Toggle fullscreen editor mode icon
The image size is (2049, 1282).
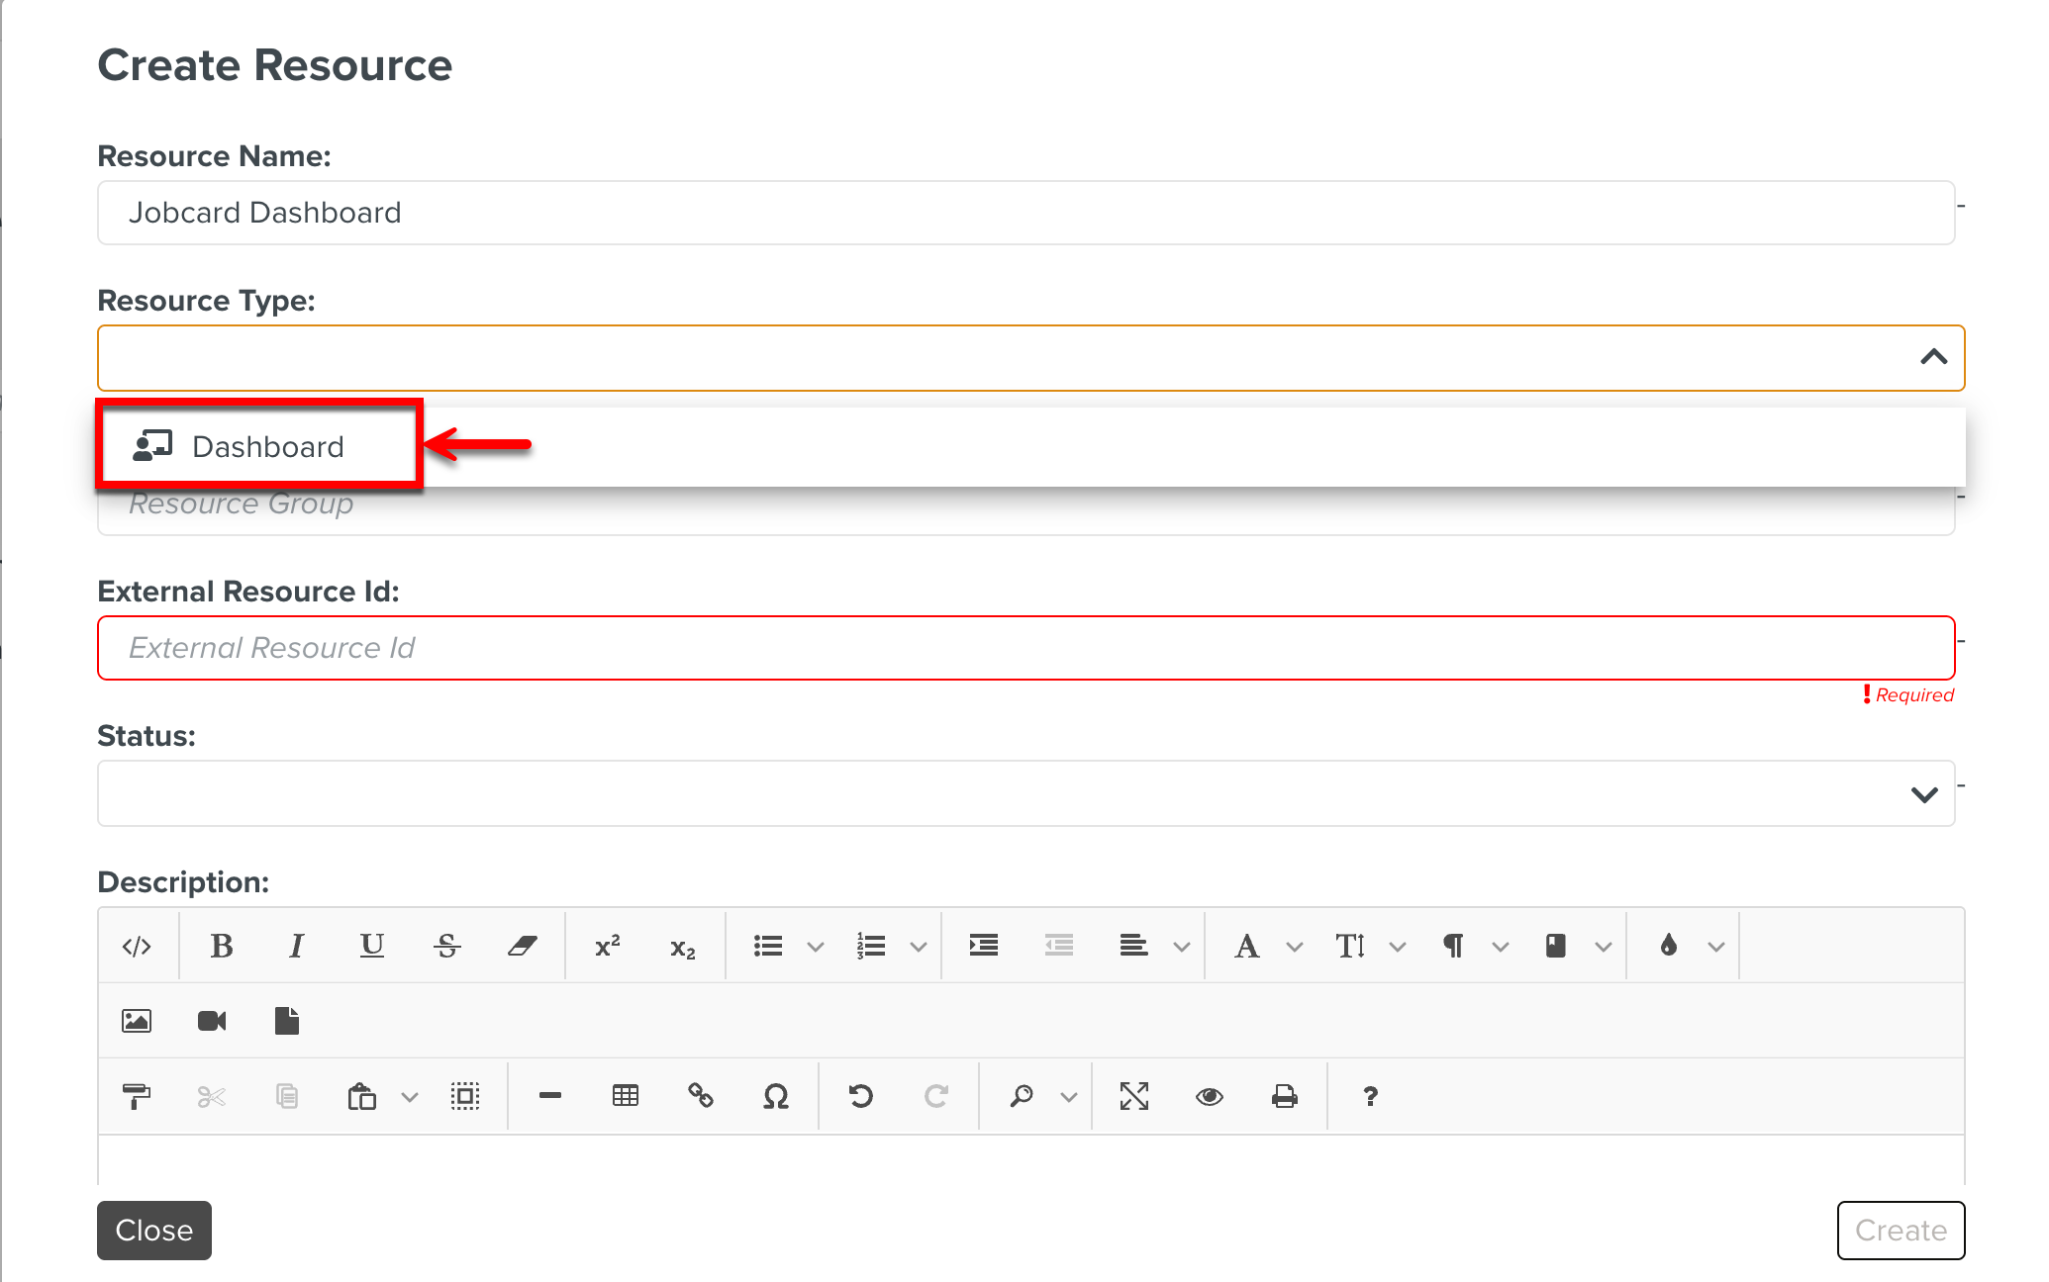[x=1134, y=1096]
